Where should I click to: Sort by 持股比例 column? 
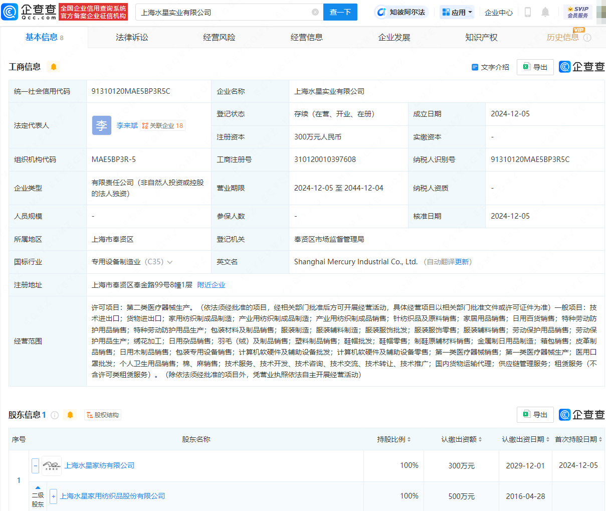point(394,439)
